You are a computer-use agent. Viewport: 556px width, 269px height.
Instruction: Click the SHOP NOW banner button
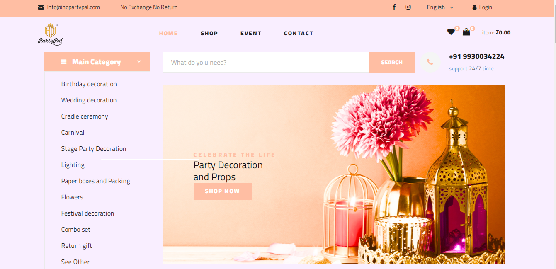click(x=223, y=191)
